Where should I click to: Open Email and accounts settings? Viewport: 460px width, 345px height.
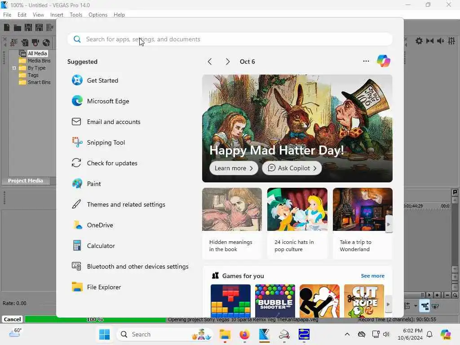point(106,121)
